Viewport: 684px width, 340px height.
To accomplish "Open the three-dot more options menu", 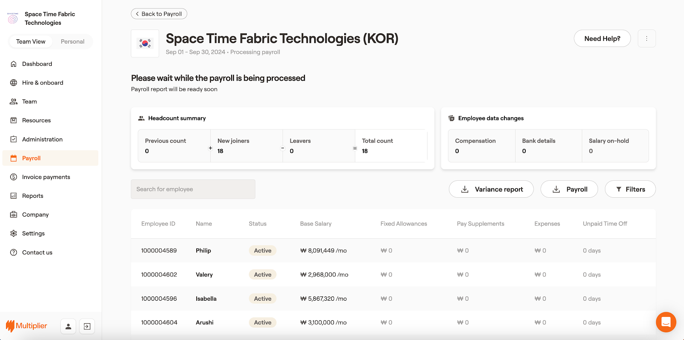I will [x=647, y=38].
